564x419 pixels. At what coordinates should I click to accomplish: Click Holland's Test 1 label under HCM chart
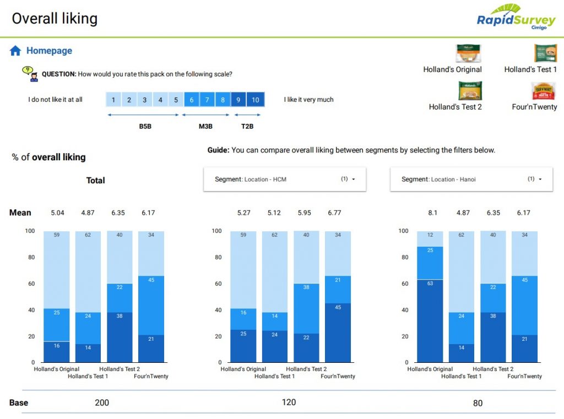point(274,376)
